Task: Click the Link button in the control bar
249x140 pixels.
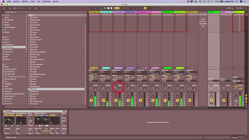Action: (4, 8)
